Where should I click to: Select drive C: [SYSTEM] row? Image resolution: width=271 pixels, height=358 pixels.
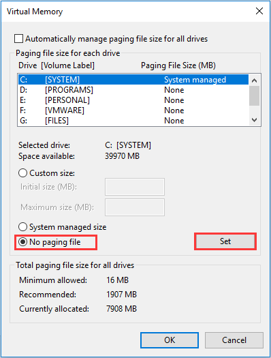click(x=133, y=80)
